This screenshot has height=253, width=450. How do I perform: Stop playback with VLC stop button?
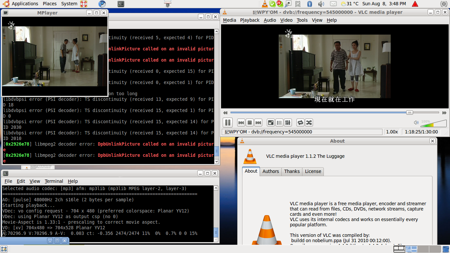pos(250,123)
